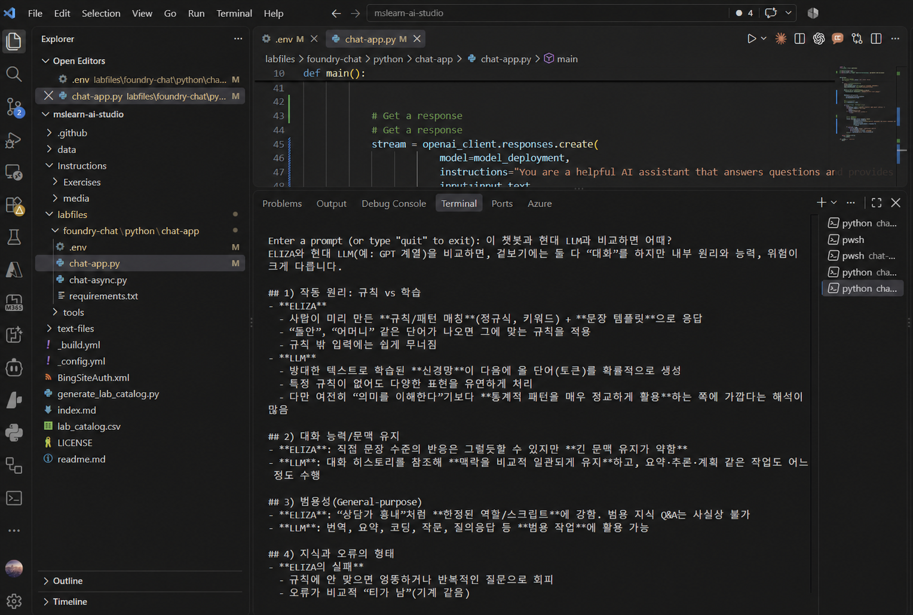The width and height of the screenshot is (913, 615).
Task: Open the File menu
Action: 35,13
